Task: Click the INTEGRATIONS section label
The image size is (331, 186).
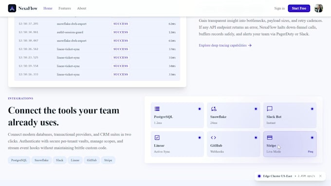Action: pyautogui.click(x=20, y=99)
